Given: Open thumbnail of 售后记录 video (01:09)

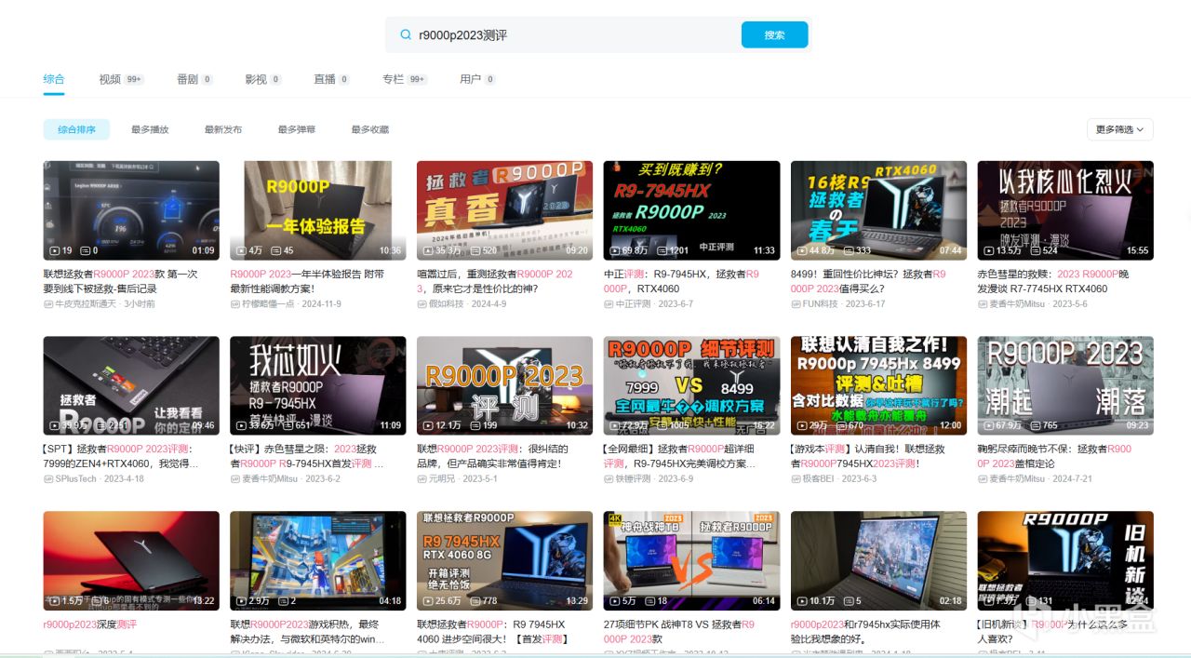Looking at the screenshot, I should click(x=131, y=210).
